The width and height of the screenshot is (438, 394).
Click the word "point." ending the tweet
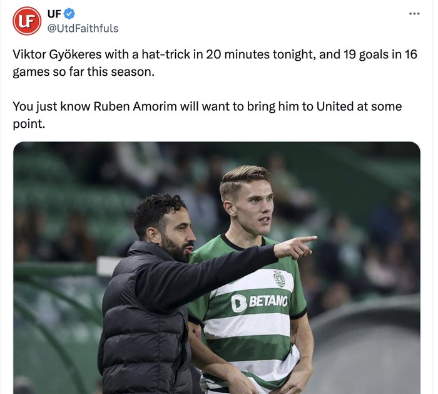tap(29, 123)
